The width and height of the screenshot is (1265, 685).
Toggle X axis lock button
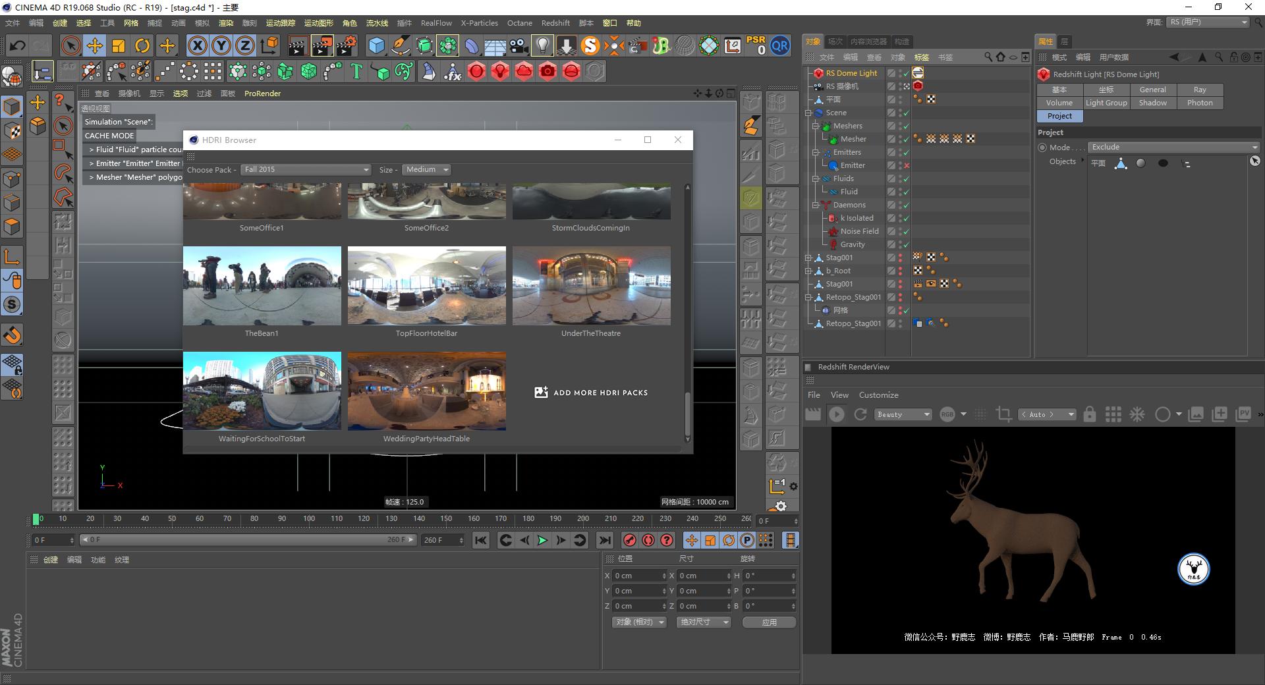point(197,45)
